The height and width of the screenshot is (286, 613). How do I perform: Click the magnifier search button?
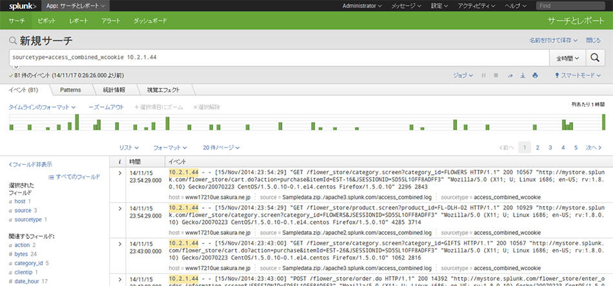click(594, 57)
